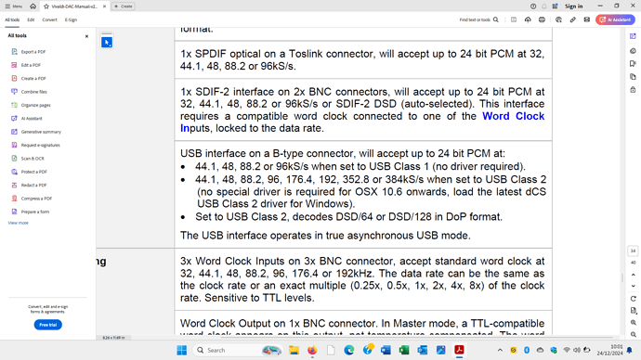Open the pages copy icon on right rail
The width and height of the screenshot is (641, 360).
(633, 77)
